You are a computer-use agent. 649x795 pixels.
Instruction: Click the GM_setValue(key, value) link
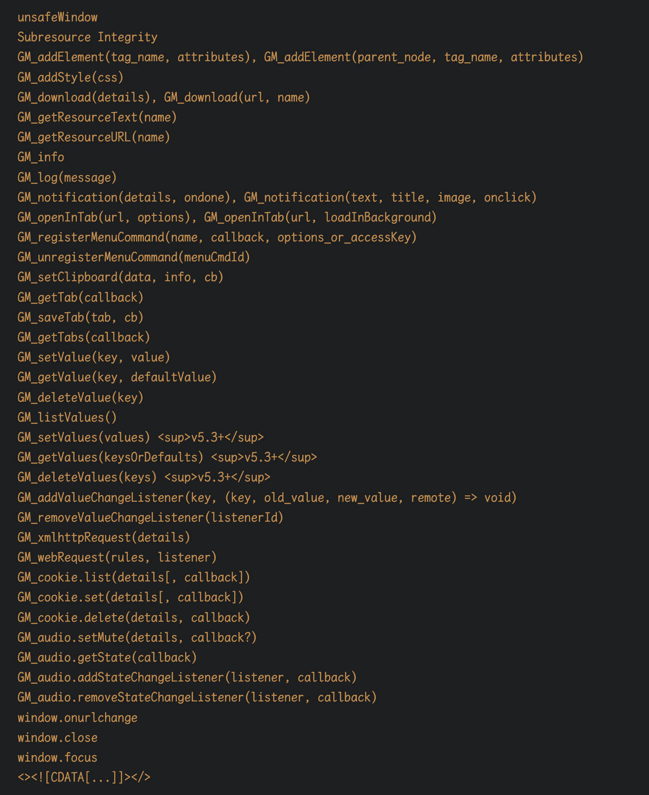click(x=94, y=358)
